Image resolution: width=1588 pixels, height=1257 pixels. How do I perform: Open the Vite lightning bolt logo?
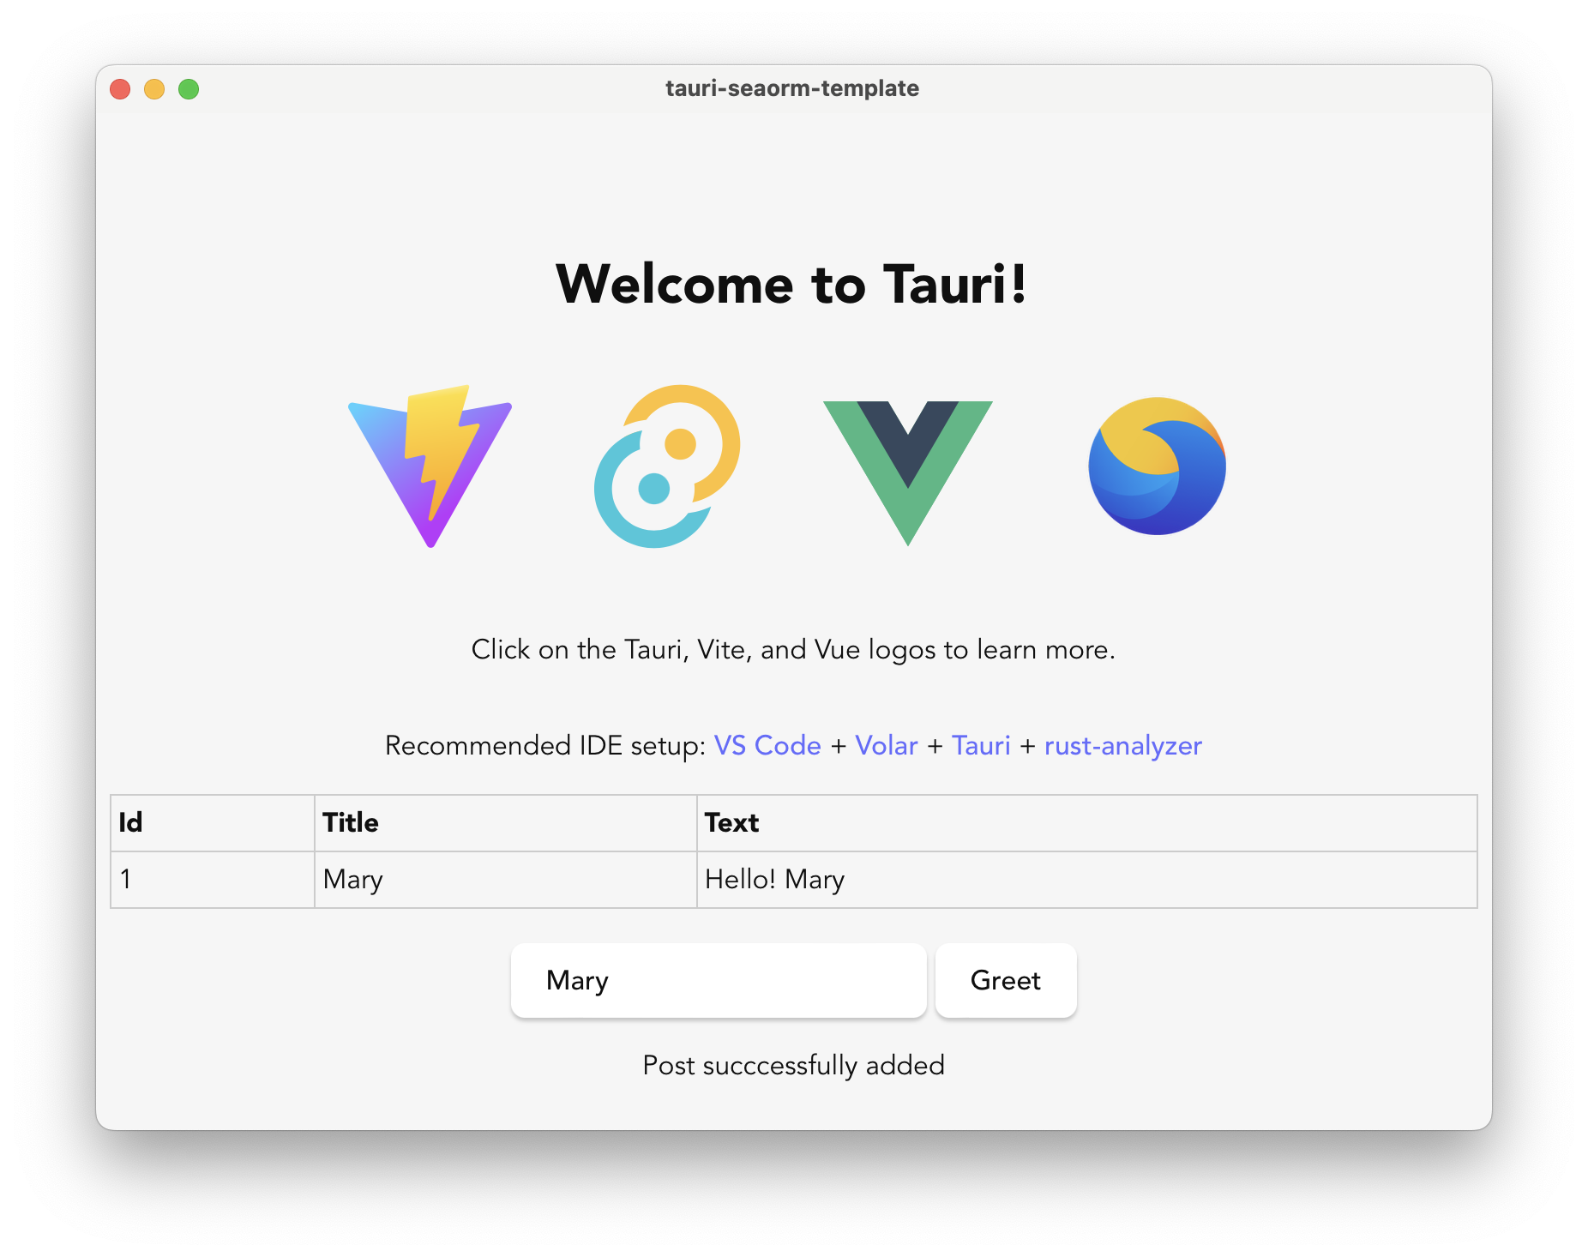(430, 466)
